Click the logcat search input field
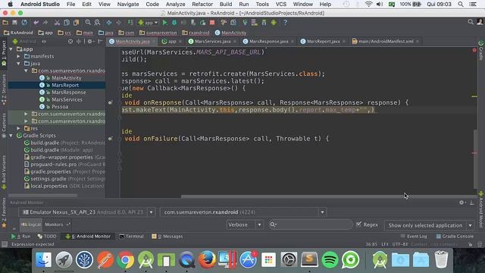The height and width of the screenshot is (273, 485). pyautogui.click(x=310, y=224)
